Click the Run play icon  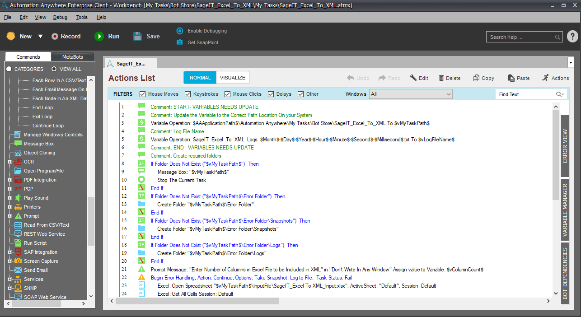(x=99, y=37)
